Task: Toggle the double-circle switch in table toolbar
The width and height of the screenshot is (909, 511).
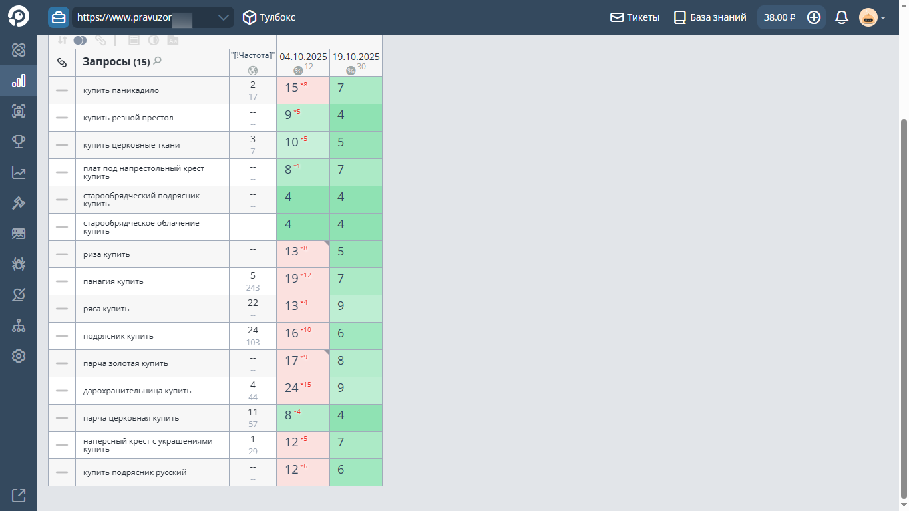Action: click(80, 41)
